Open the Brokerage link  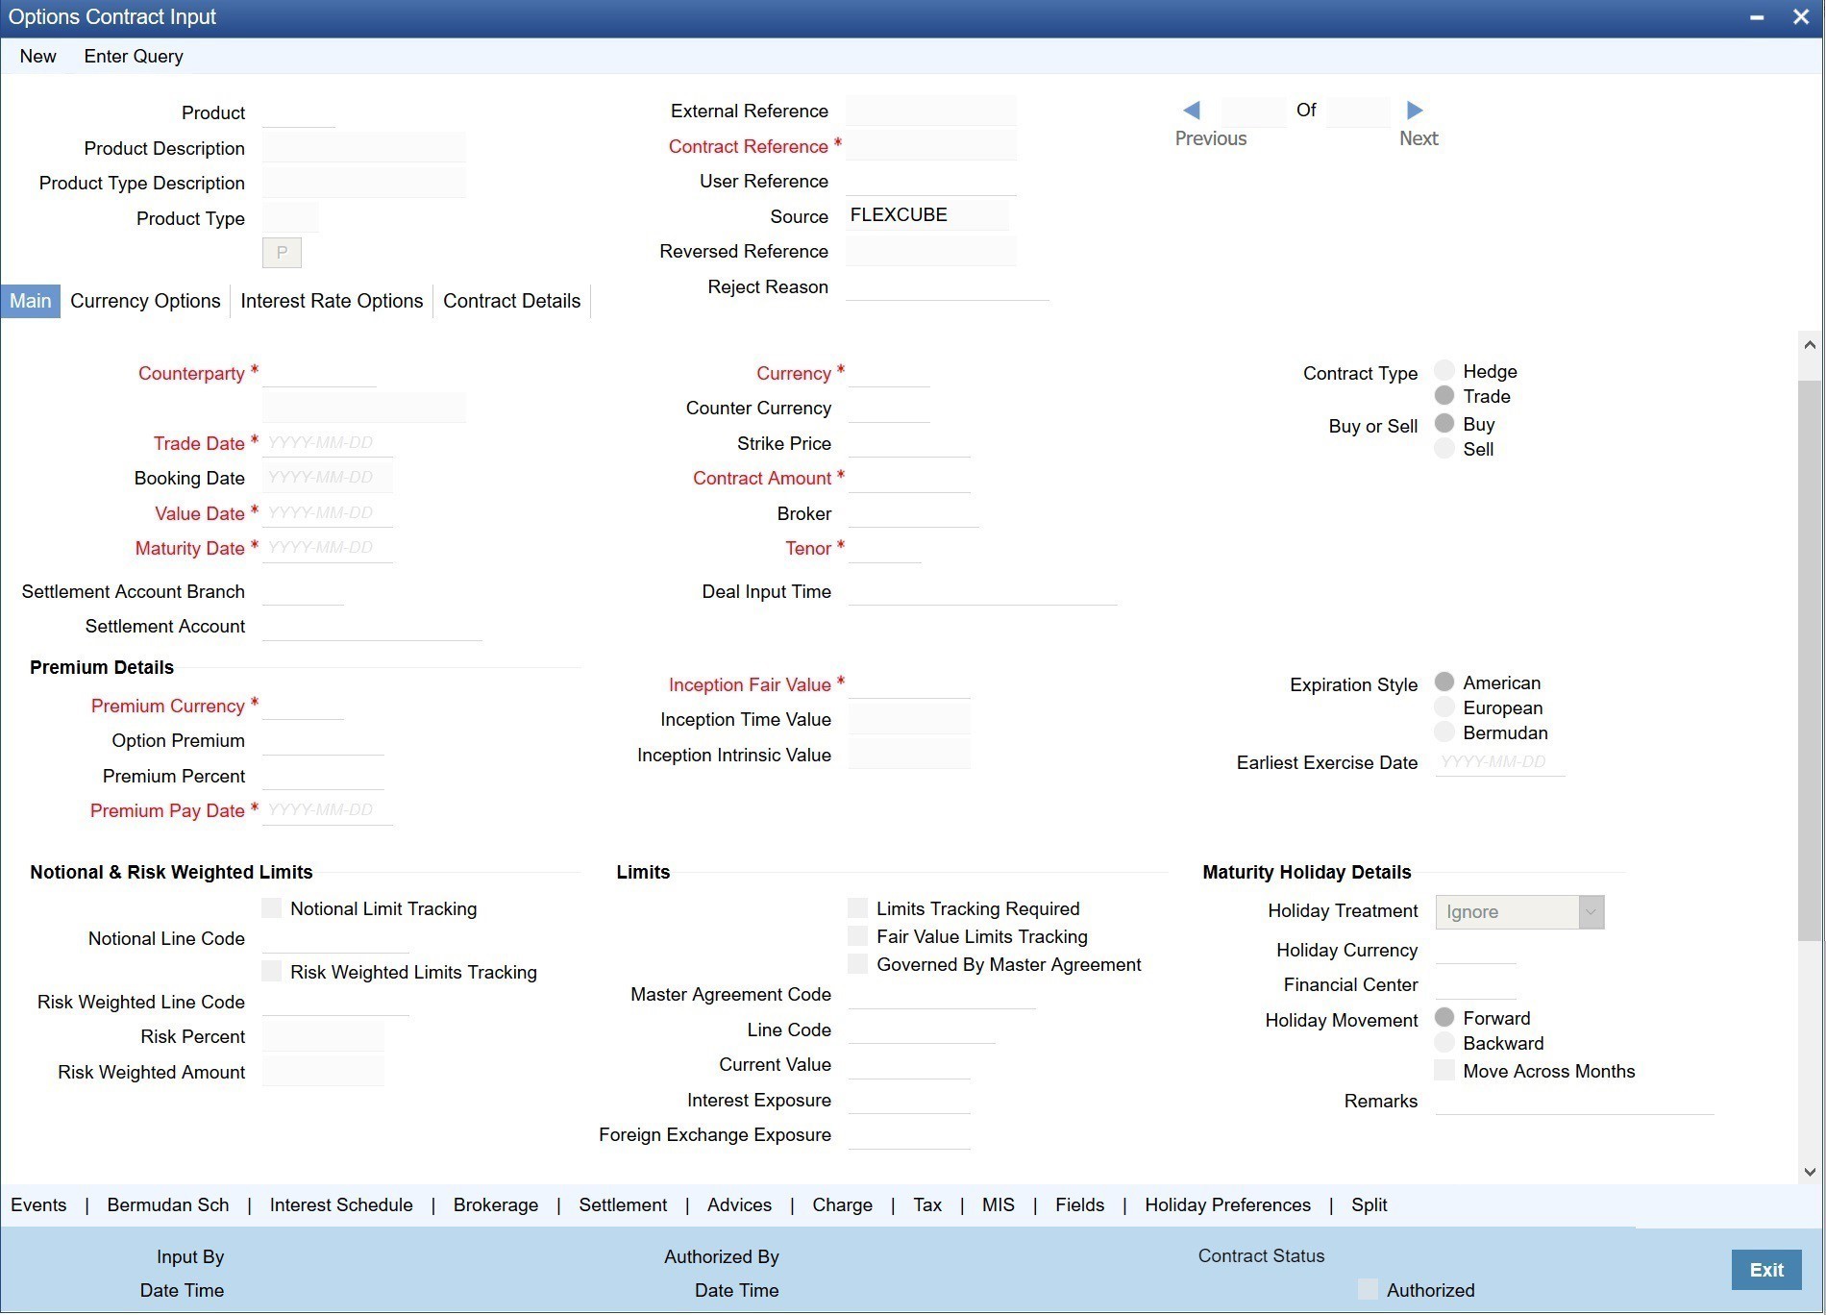[496, 1204]
